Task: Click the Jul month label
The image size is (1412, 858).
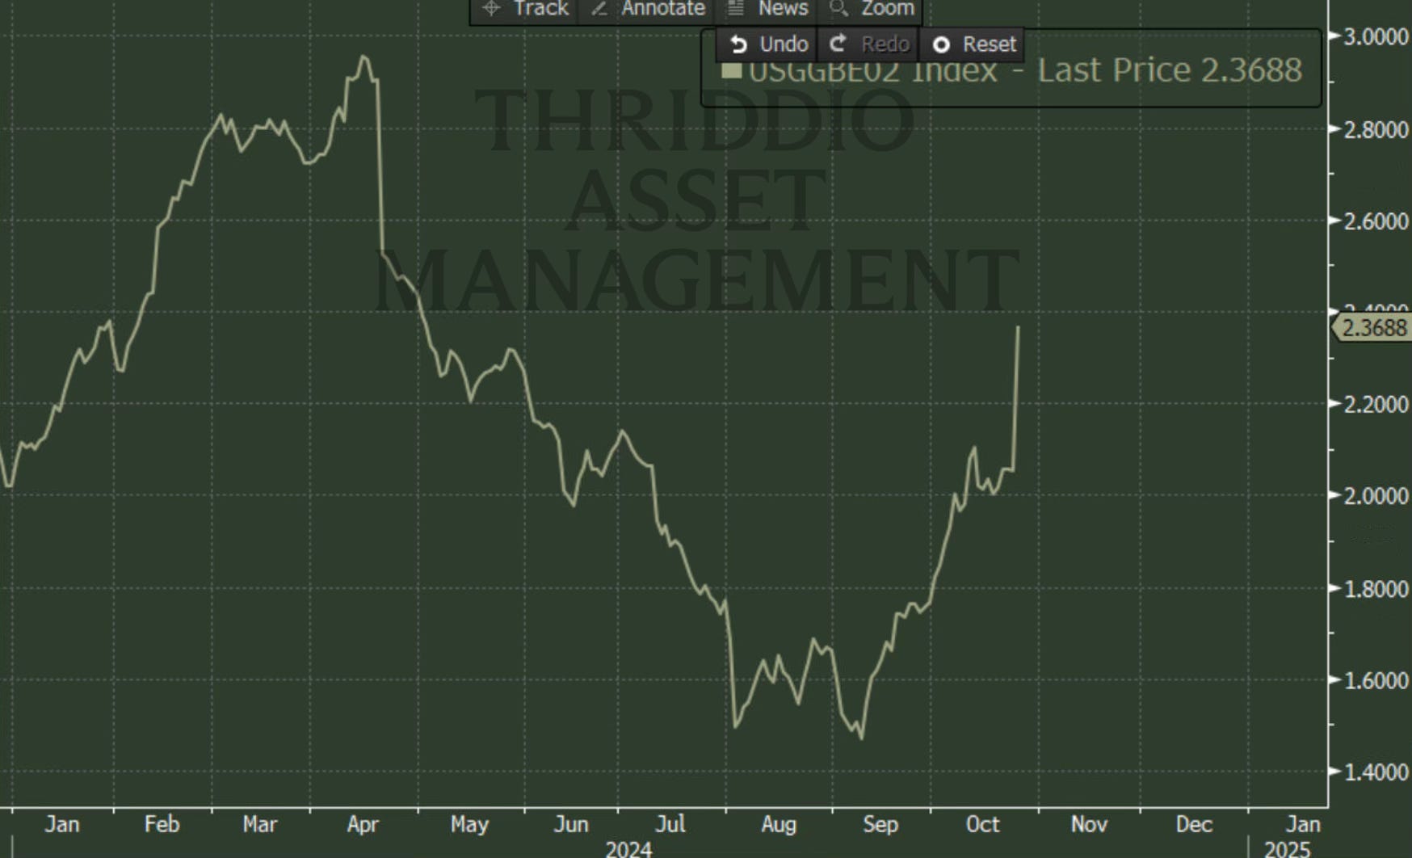Action: pyautogui.click(x=670, y=824)
